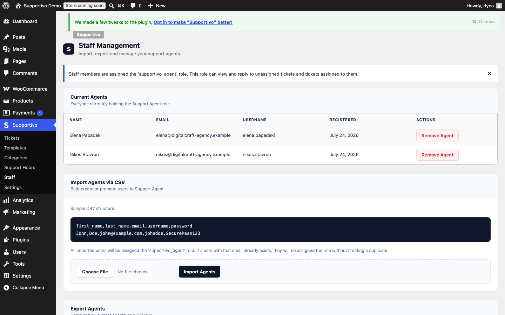
Task: Open the Plugins menu label
Action: tap(21, 240)
